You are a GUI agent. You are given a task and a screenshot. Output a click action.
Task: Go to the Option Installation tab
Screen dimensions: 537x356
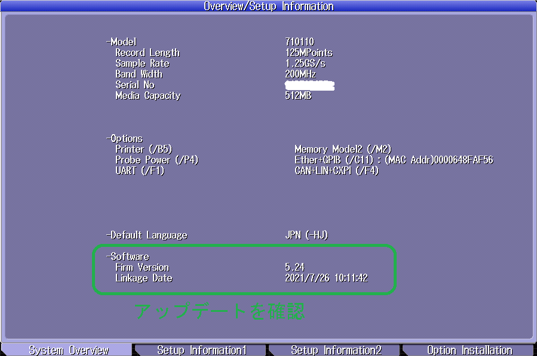tap(469, 350)
